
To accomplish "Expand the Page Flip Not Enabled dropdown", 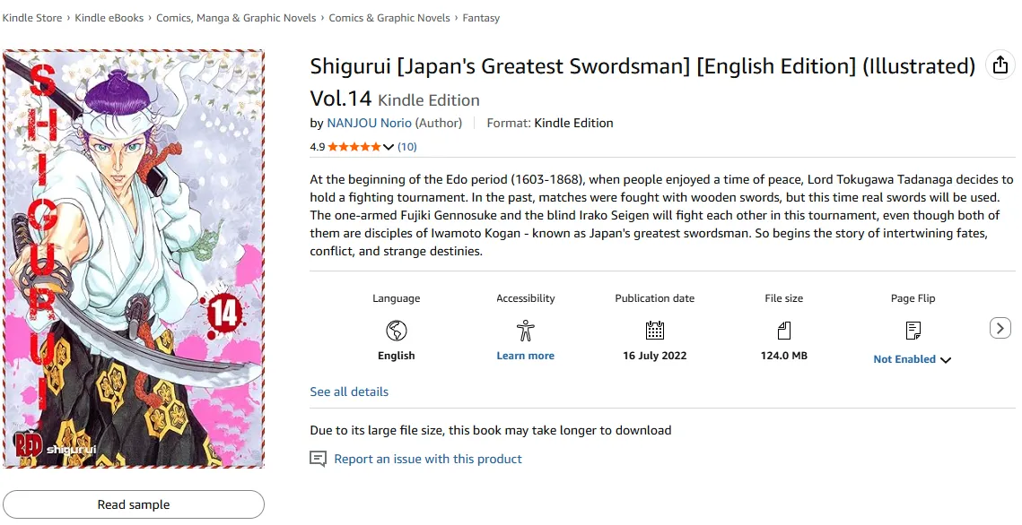I will point(945,360).
